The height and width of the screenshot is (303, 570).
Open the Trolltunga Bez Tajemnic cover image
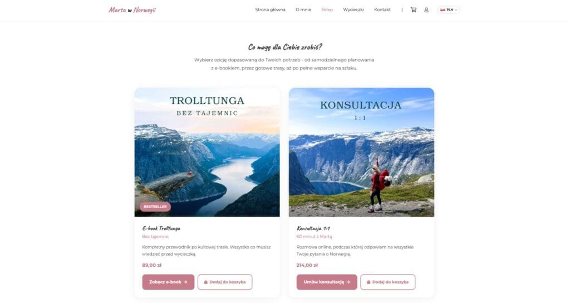pyautogui.click(x=207, y=152)
